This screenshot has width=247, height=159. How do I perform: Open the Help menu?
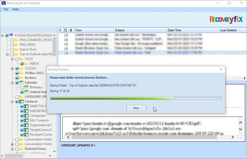pyautogui.click(x=15, y=9)
